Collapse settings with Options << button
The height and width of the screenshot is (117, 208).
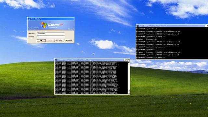coord(69,40)
